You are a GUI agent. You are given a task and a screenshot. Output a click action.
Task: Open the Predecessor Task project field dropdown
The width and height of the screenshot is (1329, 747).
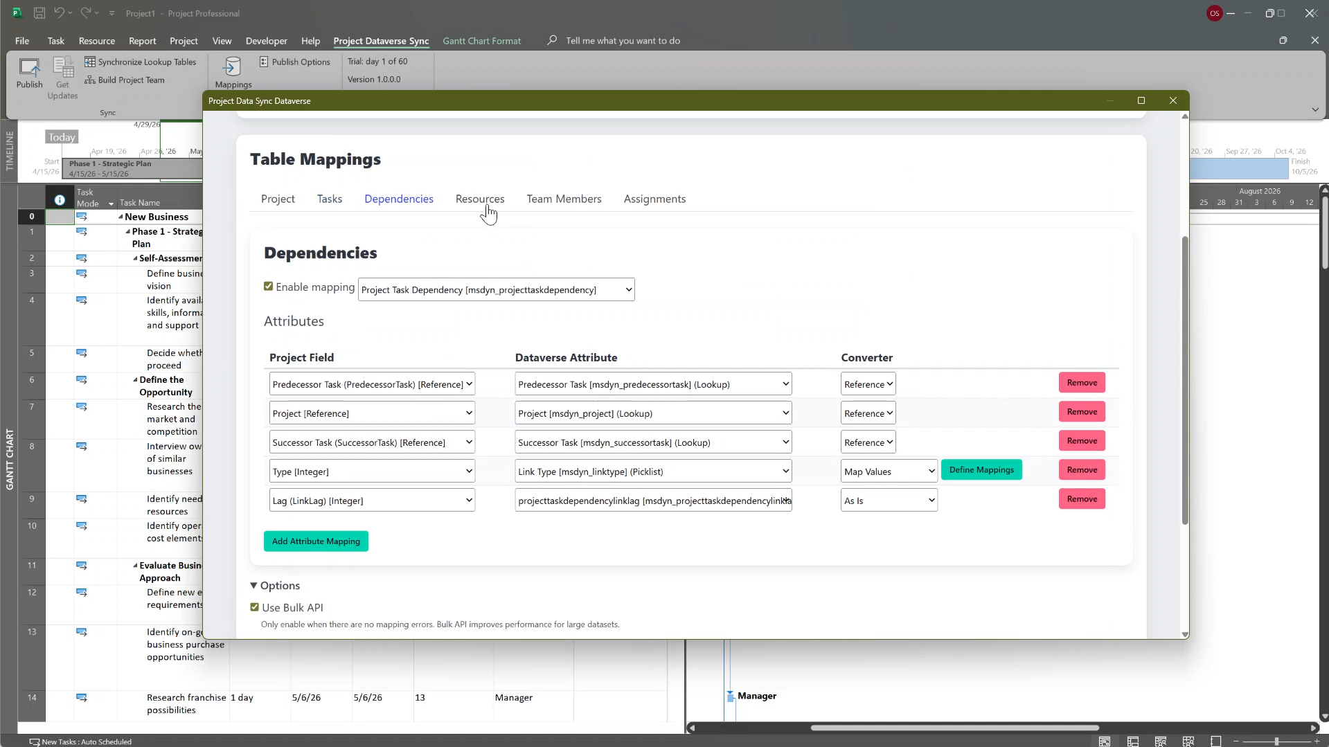point(372,384)
